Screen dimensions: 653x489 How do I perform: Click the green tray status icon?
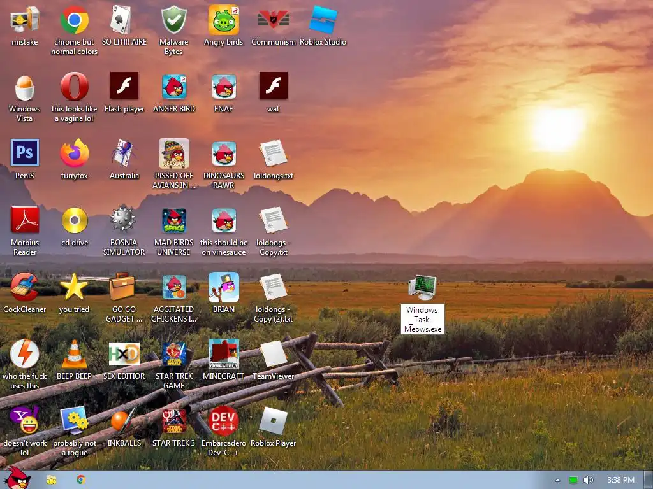tap(573, 480)
